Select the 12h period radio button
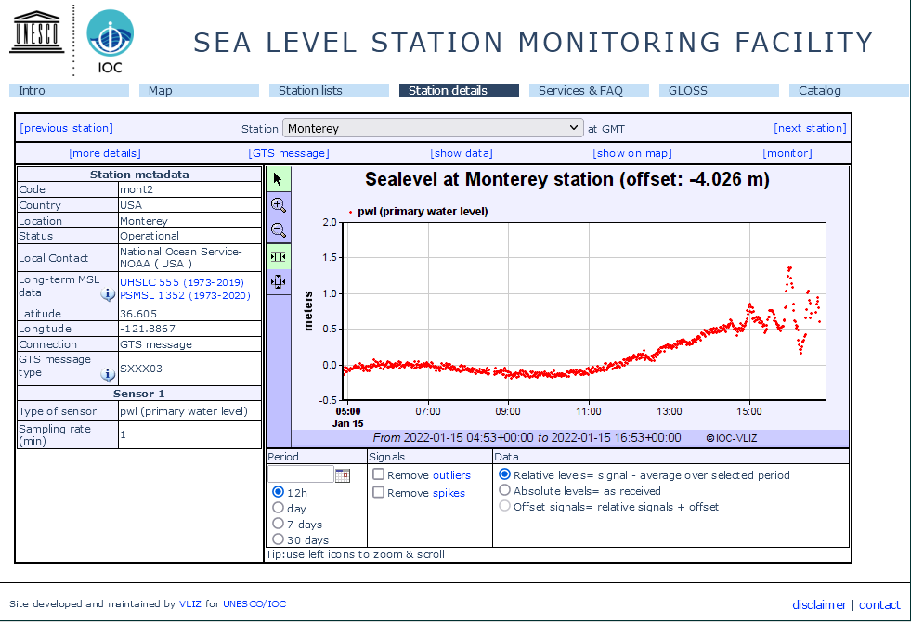 pyautogui.click(x=279, y=492)
